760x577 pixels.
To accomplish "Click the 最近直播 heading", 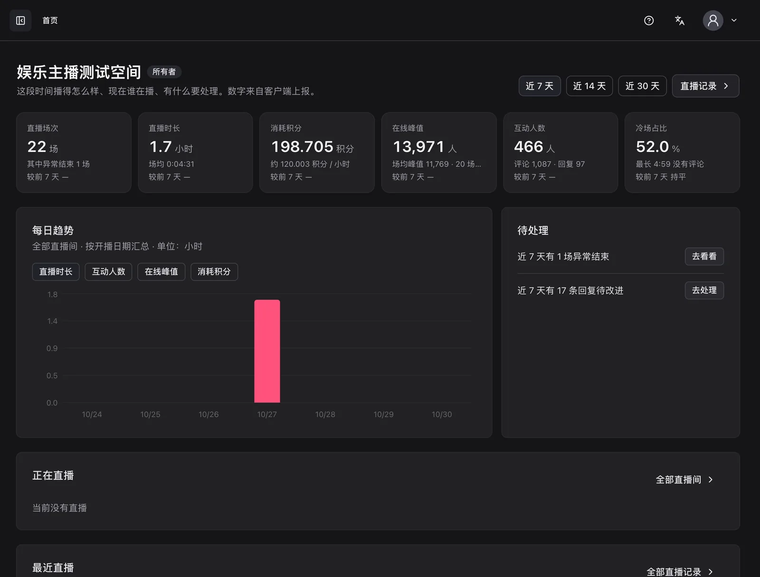I will pos(53,568).
